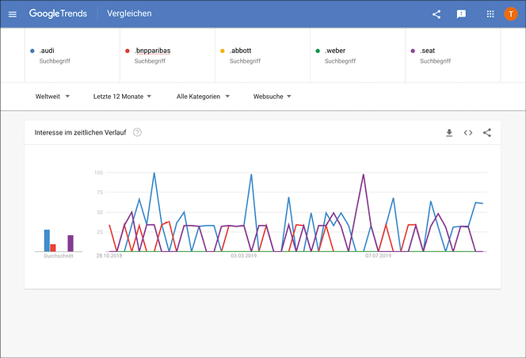Click the 75 axis label
This screenshot has height=358, width=526.
(100, 192)
